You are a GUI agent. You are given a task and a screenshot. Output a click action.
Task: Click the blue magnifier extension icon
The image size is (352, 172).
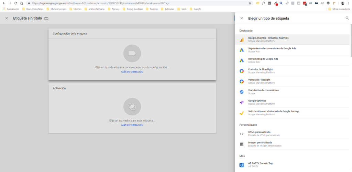(281, 3)
